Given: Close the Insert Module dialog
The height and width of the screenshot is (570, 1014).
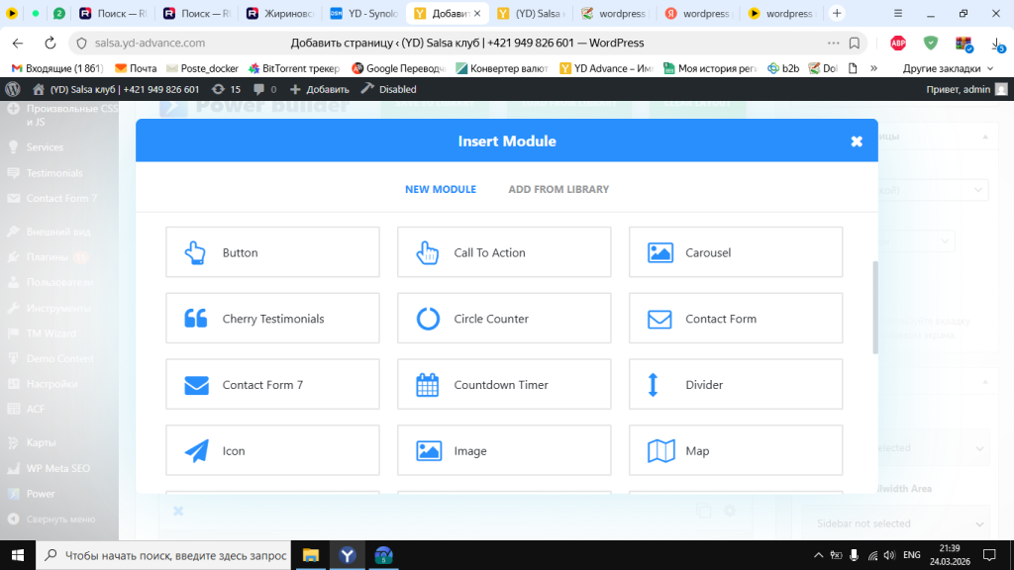Looking at the screenshot, I should (857, 142).
